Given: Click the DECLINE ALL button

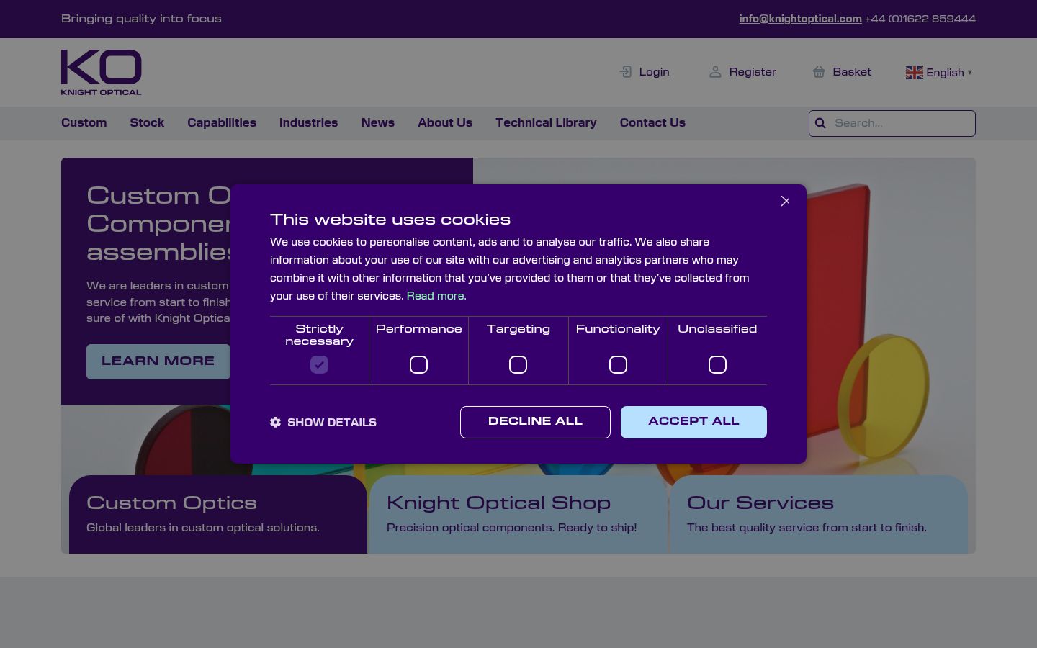Looking at the screenshot, I should click(x=535, y=422).
